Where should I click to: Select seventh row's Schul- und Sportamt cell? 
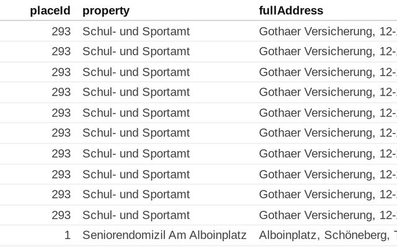(x=136, y=154)
